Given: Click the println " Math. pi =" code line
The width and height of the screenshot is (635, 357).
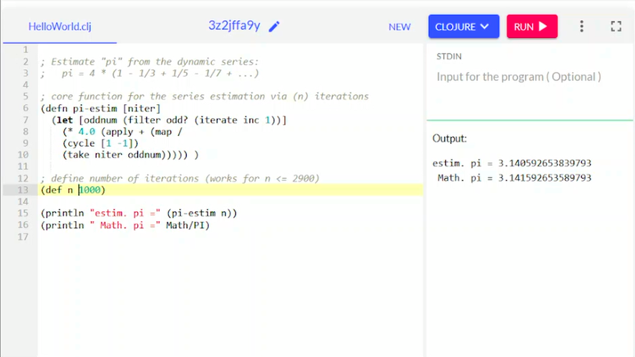Looking at the screenshot, I should point(125,225).
